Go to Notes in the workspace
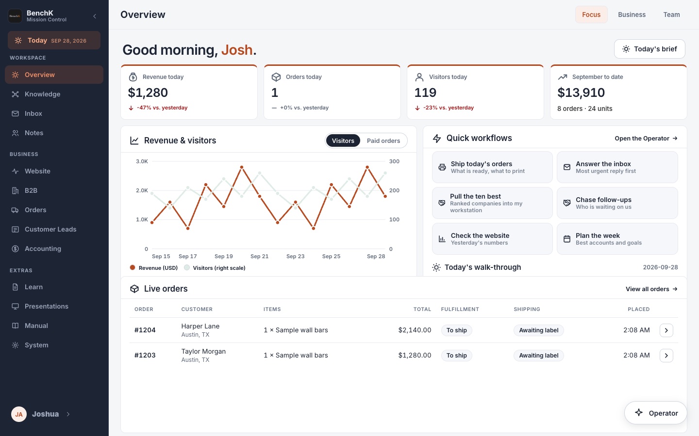Viewport: 699px width, 436px height. (54, 133)
